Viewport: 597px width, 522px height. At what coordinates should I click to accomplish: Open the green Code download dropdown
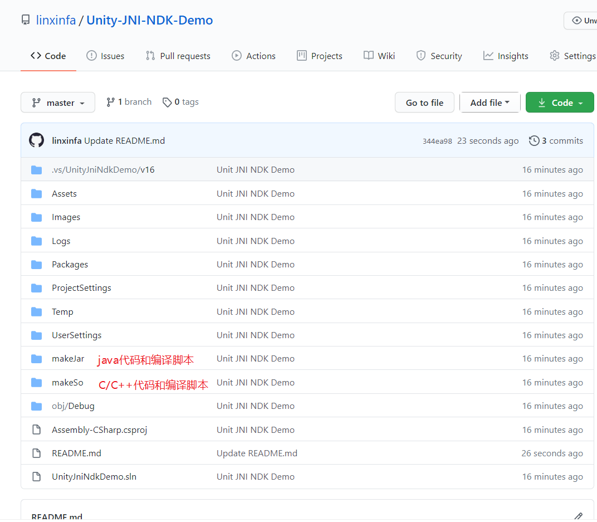(x=560, y=103)
